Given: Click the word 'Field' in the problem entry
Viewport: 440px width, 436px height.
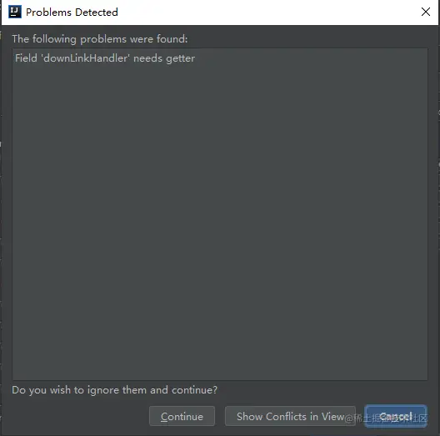Looking at the screenshot, I should (26, 58).
